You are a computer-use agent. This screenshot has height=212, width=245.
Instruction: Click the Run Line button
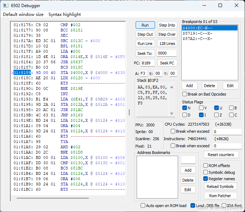click(145, 44)
